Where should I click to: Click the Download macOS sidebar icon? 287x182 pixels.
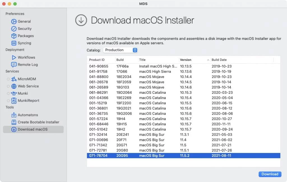pyautogui.click(x=14, y=129)
